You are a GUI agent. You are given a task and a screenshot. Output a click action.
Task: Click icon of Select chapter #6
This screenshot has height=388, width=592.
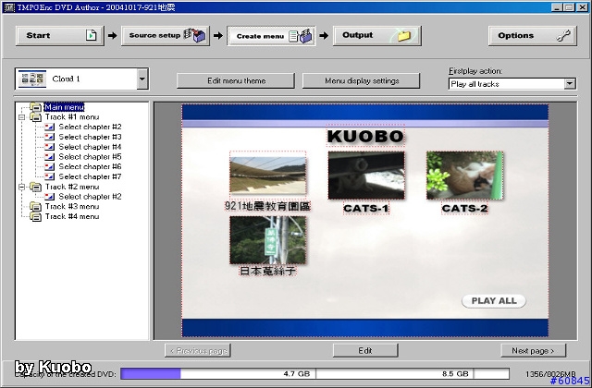tap(49, 166)
